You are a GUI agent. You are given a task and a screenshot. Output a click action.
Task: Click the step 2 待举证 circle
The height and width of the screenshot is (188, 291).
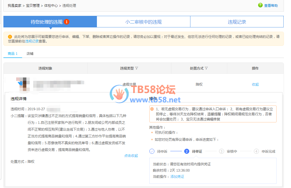coord(186,151)
